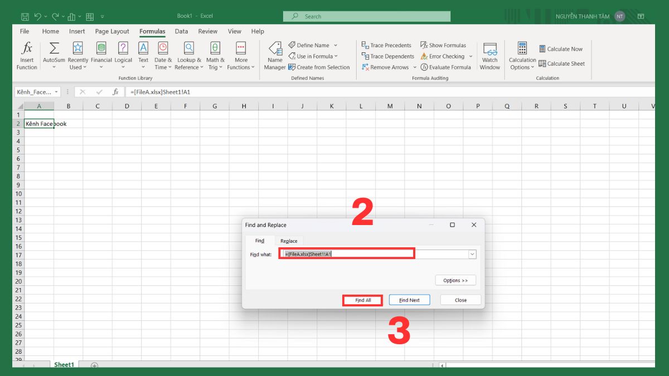Open Recently Used functions list
Image resolution: width=669 pixels, height=376 pixels.
(x=78, y=56)
